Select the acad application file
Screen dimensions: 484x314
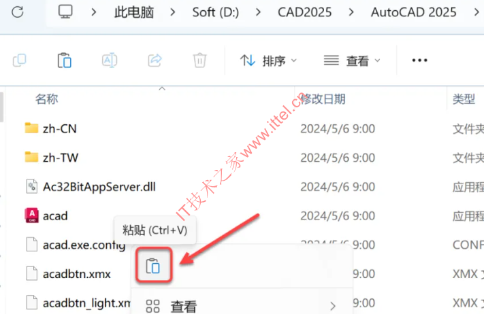tap(55, 216)
